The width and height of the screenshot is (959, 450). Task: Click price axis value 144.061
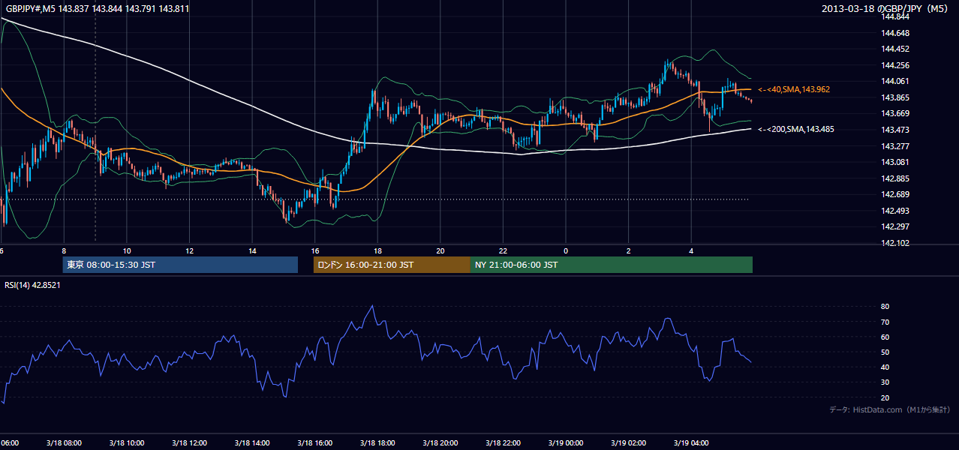pos(896,82)
